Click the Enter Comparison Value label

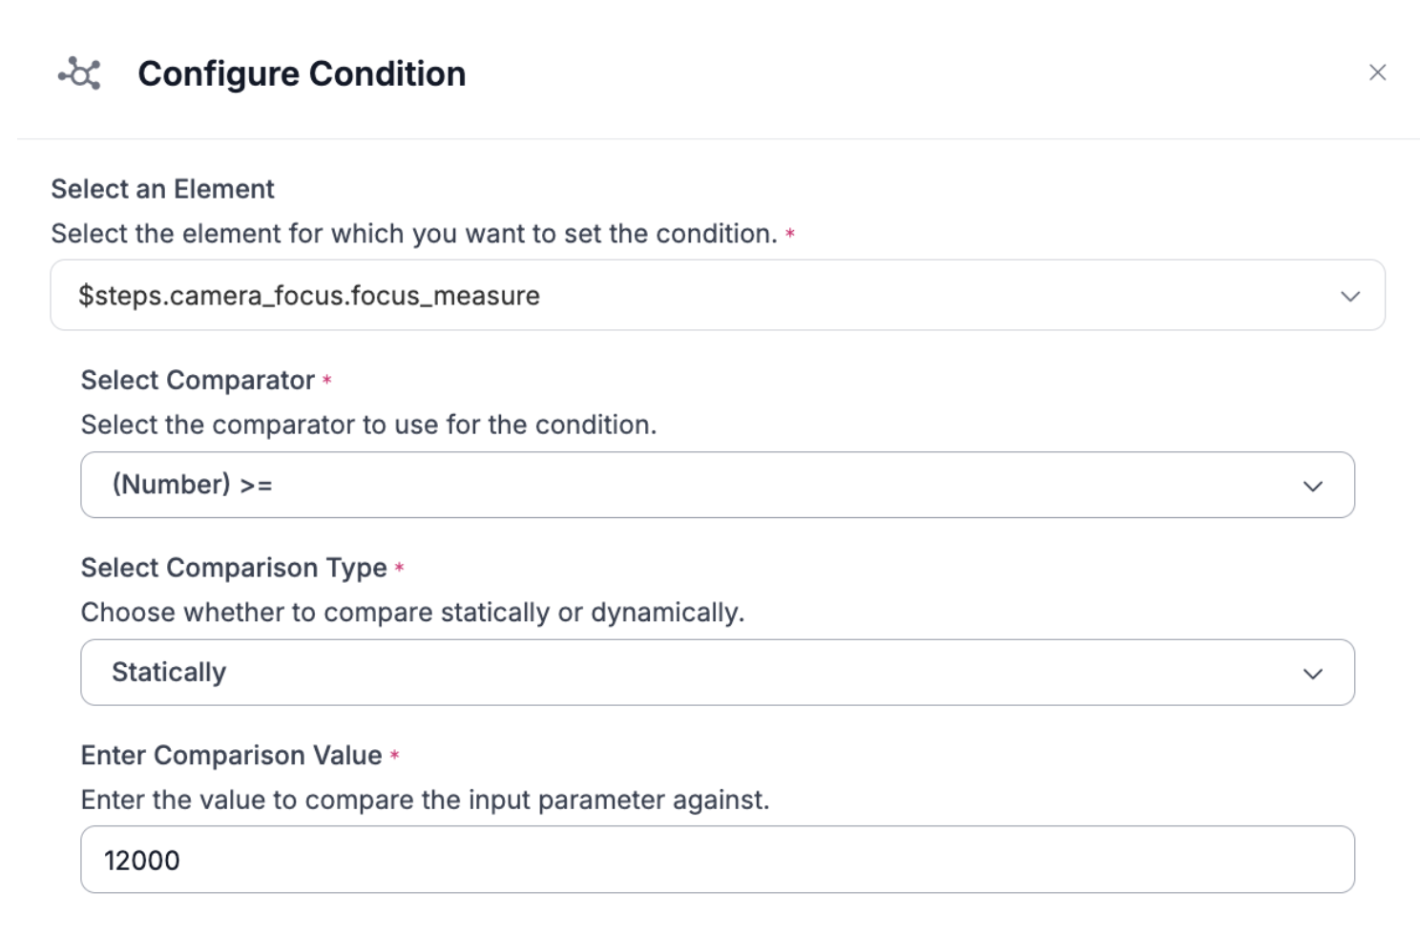click(x=231, y=756)
